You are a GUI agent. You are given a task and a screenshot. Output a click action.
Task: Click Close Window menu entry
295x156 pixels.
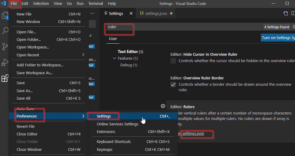point(48,149)
